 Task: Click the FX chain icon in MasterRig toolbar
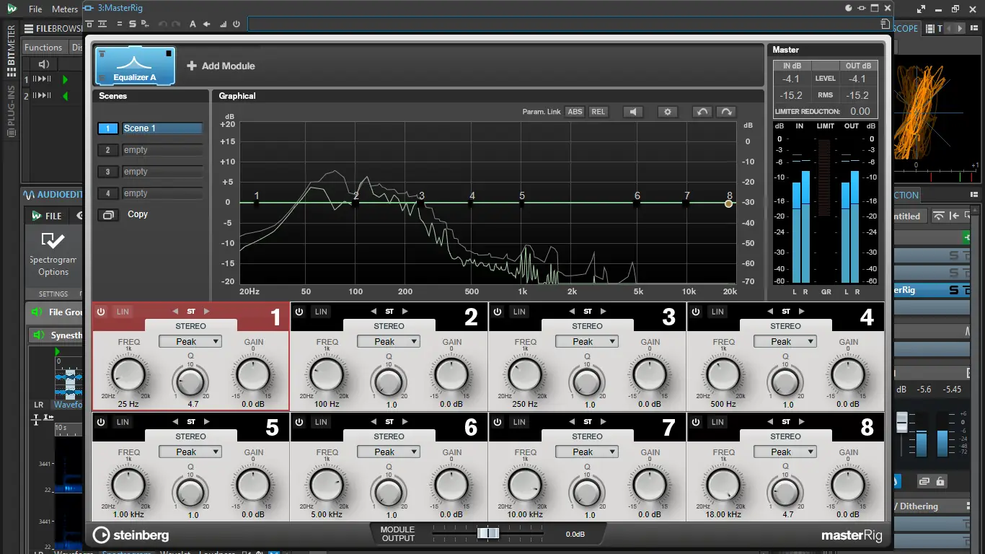[x=103, y=24]
